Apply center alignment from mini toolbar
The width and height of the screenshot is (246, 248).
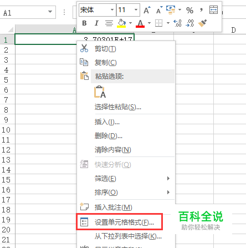(x=109, y=23)
